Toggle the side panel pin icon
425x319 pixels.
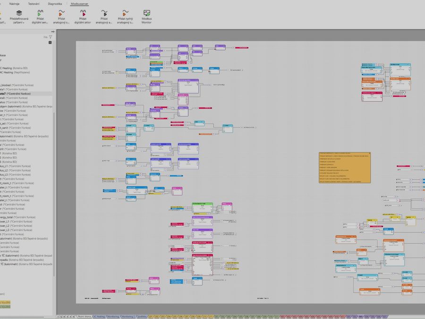point(53,32)
